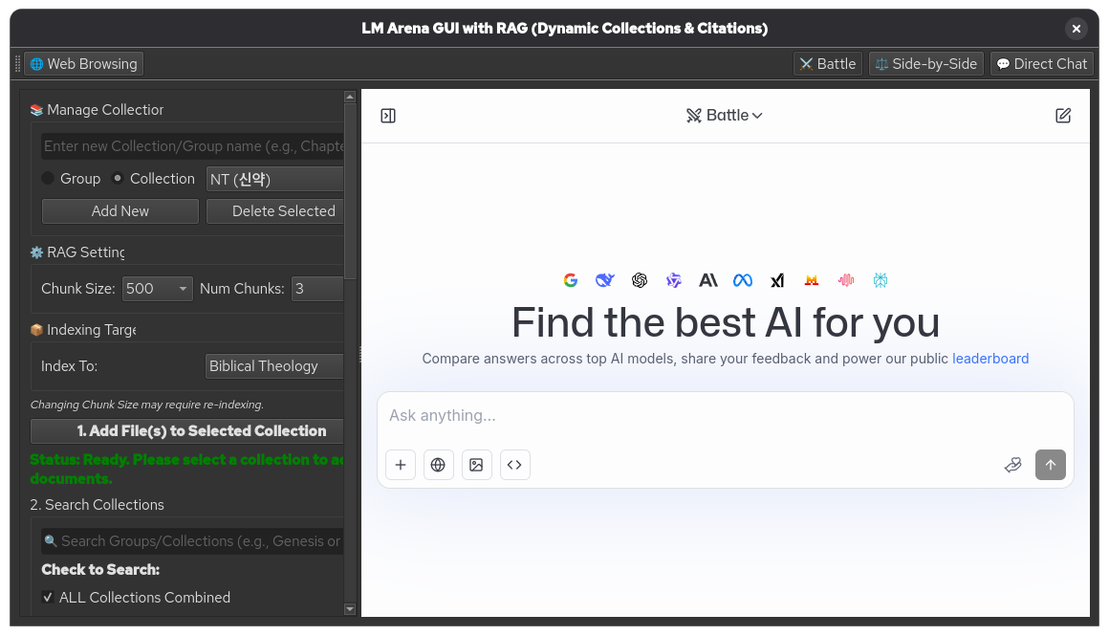The height and width of the screenshot is (636, 1109).
Task: Click the green Status: Ready message
Action: point(186,469)
